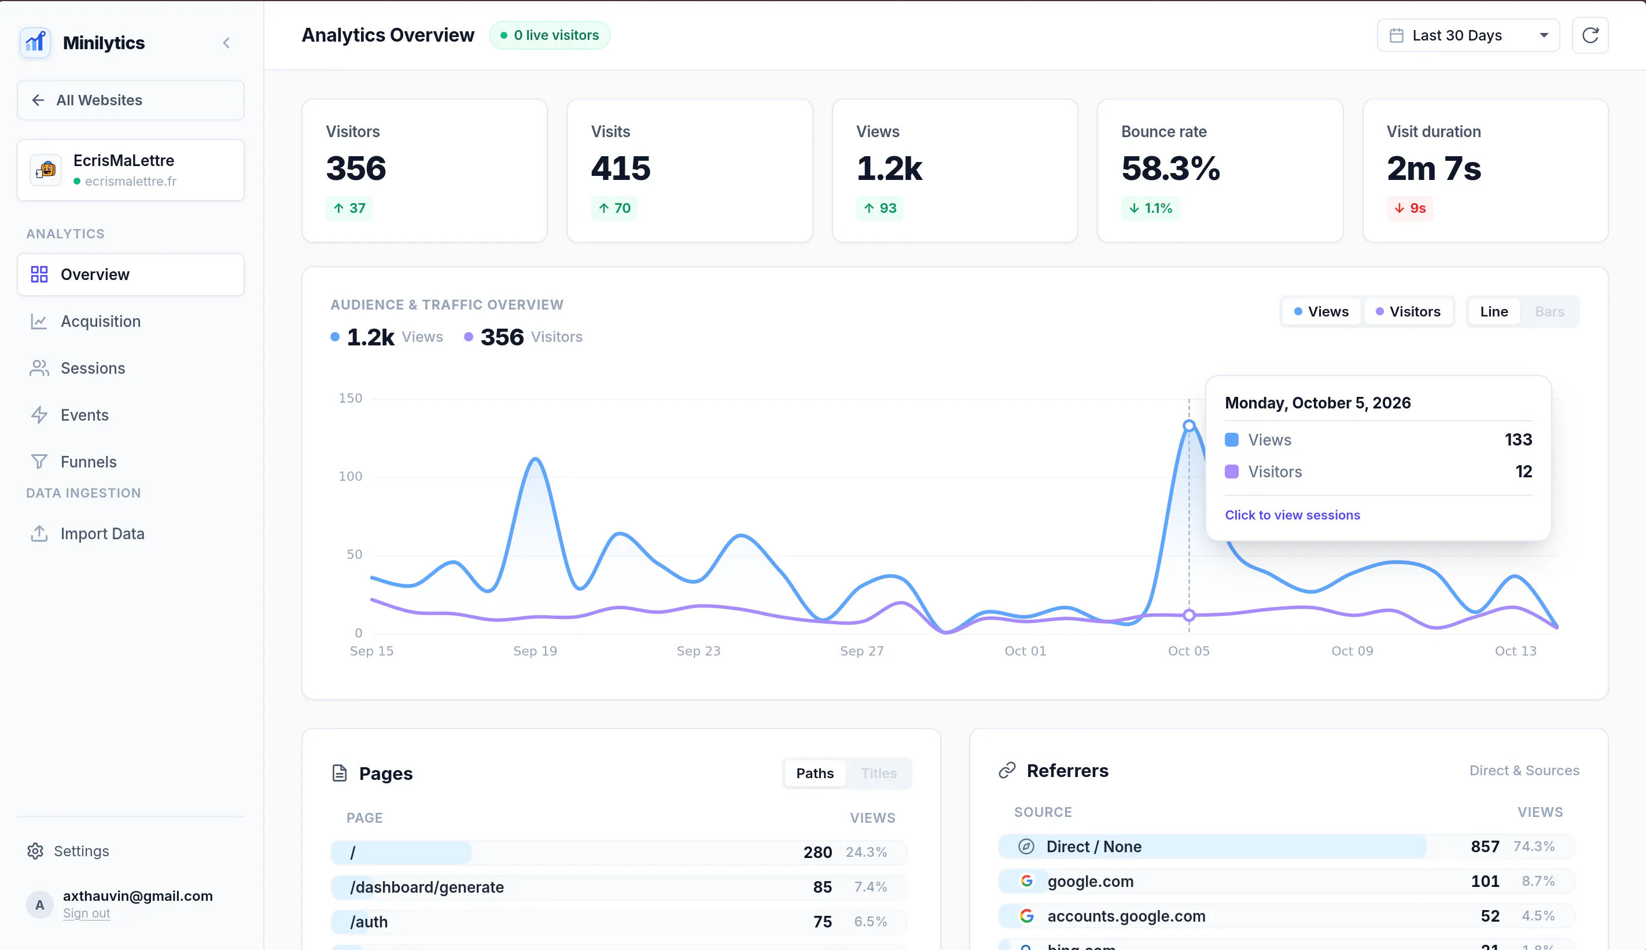Click the google.com Google icon

coord(1026,881)
